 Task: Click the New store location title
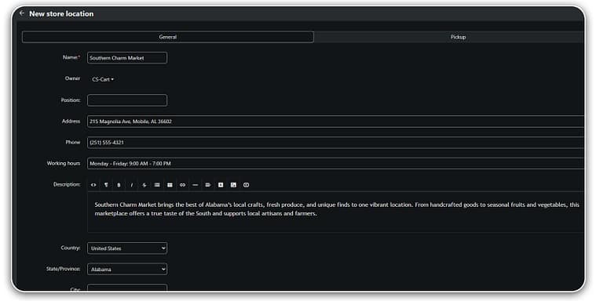click(61, 14)
